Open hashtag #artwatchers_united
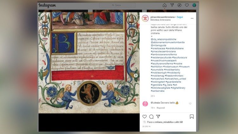The width and height of the screenshot is (238, 134). pyautogui.click(x=175, y=79)
